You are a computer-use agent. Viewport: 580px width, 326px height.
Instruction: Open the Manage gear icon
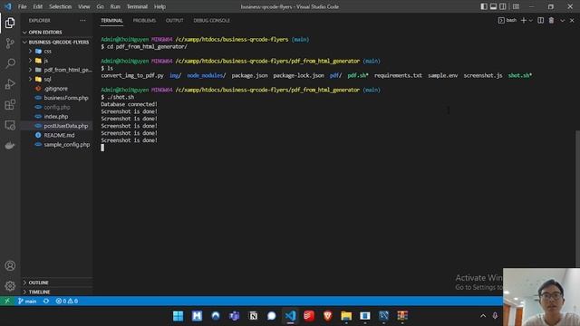(10, 286)
